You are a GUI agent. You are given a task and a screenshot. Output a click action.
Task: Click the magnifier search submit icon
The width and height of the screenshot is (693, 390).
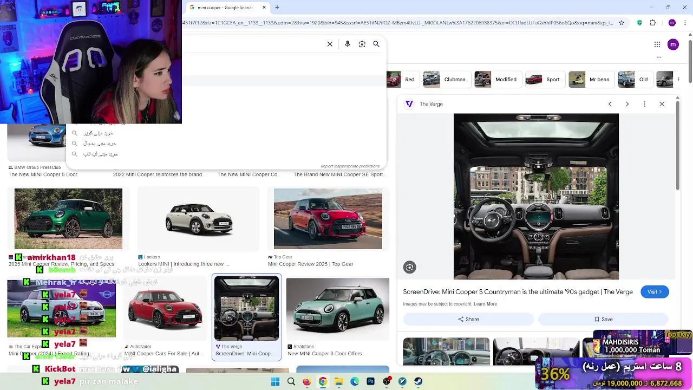376,44
